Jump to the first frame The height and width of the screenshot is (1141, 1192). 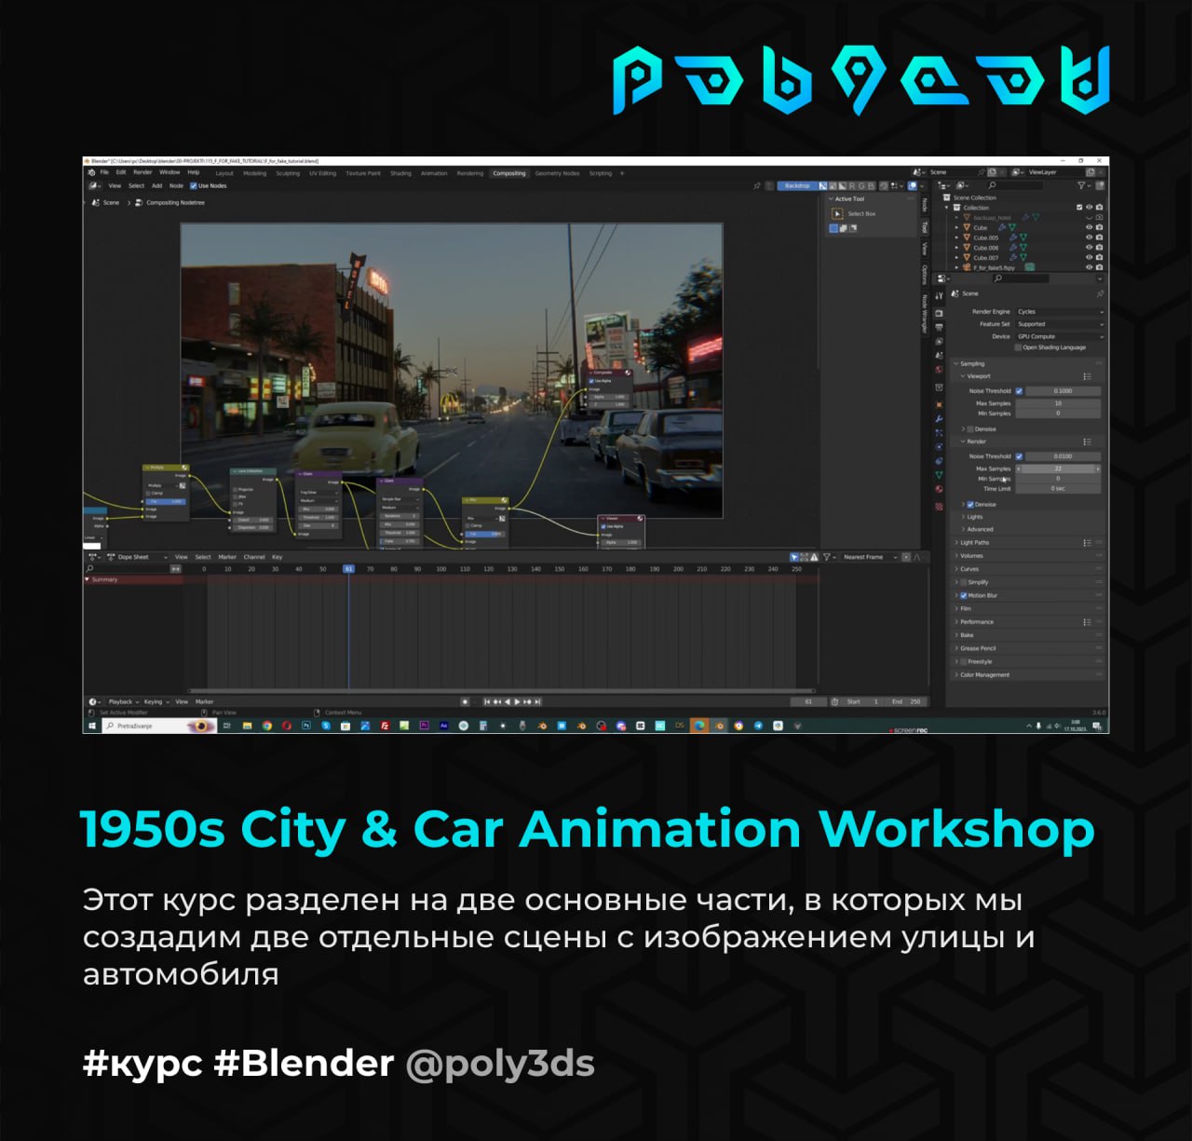click(x=486, y=701)
